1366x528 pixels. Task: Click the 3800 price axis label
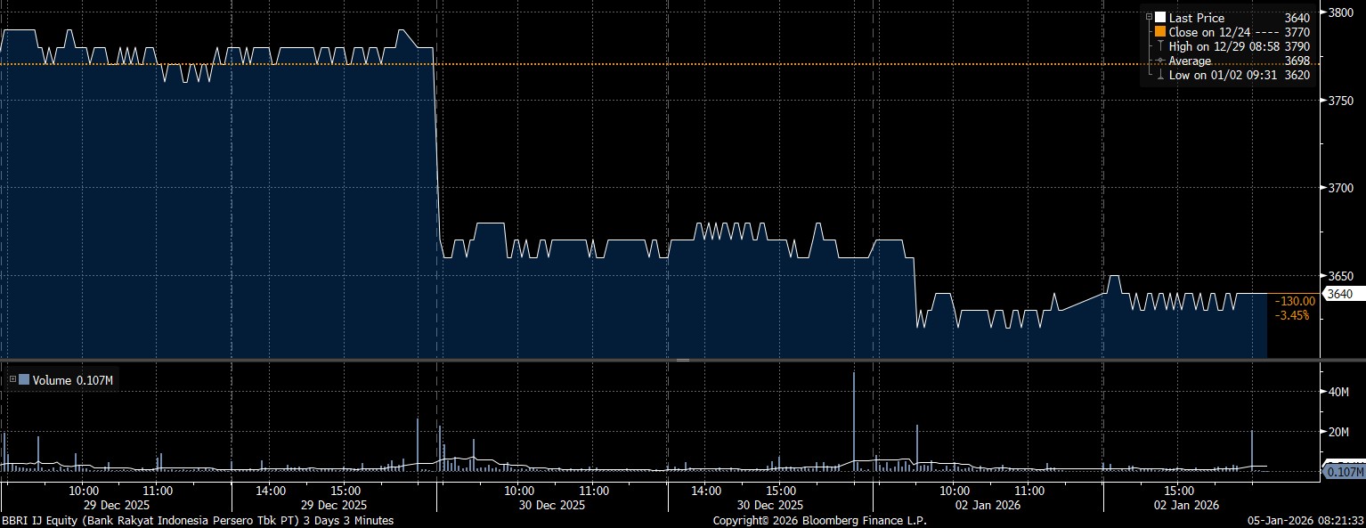[x=1341, y=12]
